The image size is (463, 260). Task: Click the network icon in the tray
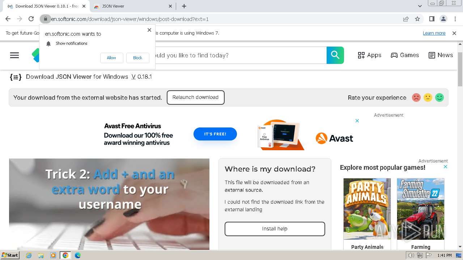(x=420, y=255)
